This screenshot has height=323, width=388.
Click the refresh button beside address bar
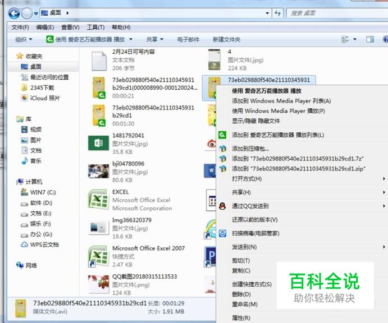[x=277, y=13]
